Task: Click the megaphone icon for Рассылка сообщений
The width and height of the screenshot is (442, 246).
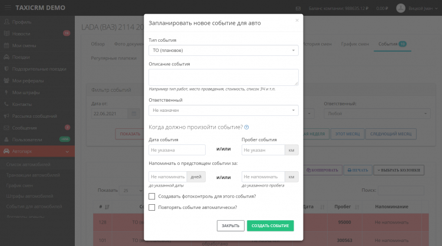Action: (6, 116)
